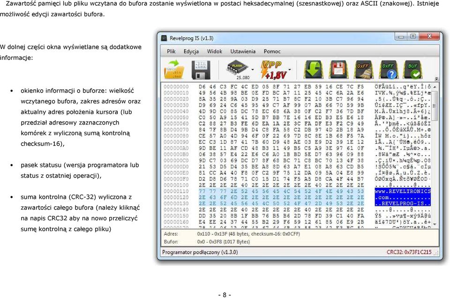Click address row 00000000
This screenshot has width=450, height=298.
(x=176, y=87)
